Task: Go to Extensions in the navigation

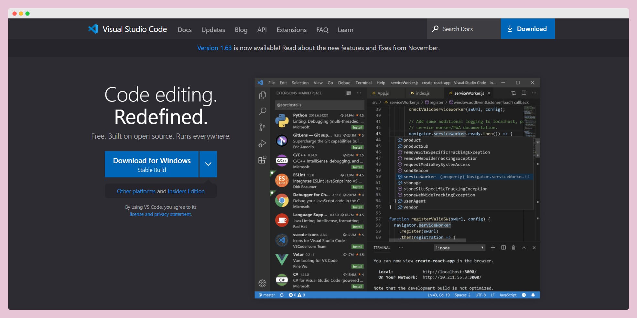Action: pyautogui.click(x=291, y=30)
